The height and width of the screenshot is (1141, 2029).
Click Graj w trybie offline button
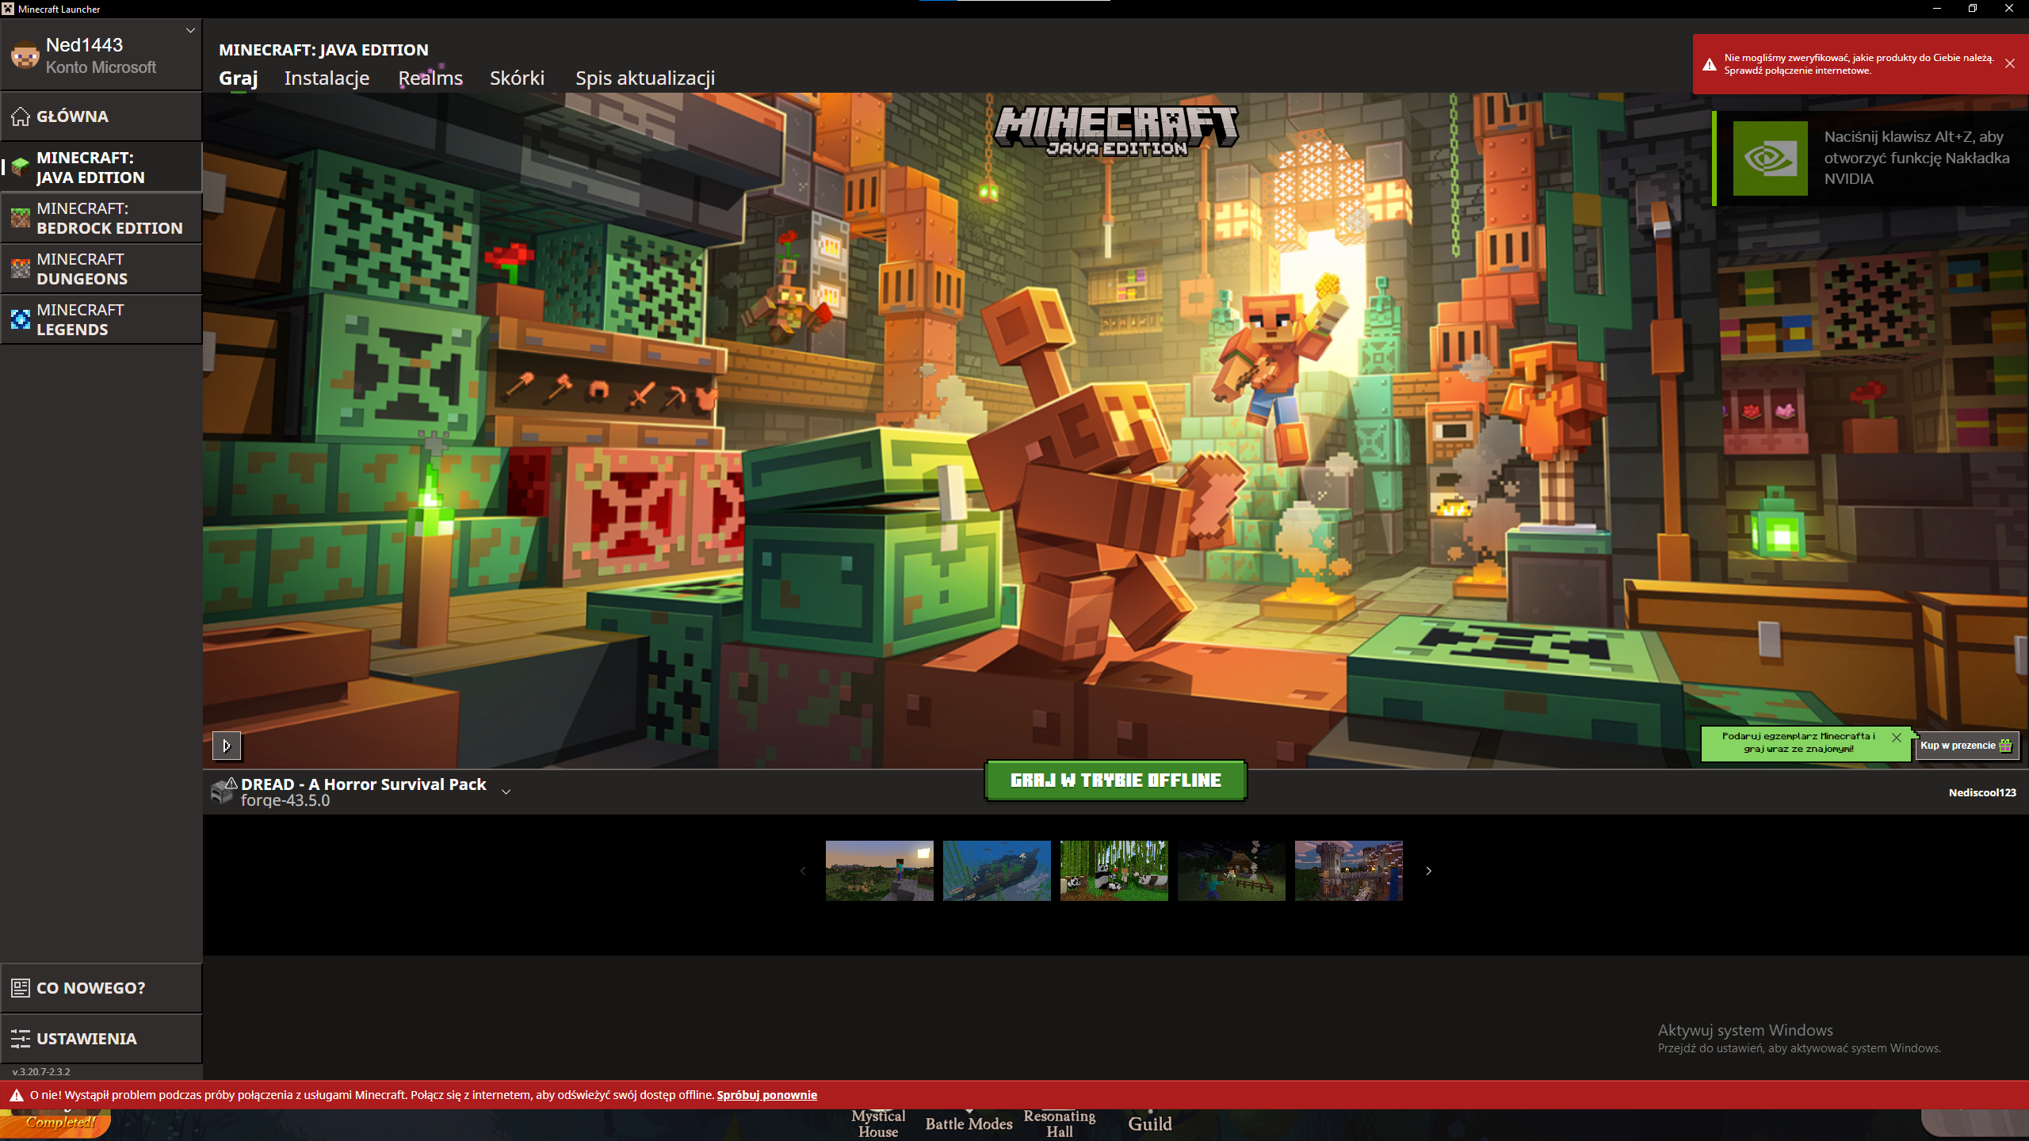tap(1115, 780)
